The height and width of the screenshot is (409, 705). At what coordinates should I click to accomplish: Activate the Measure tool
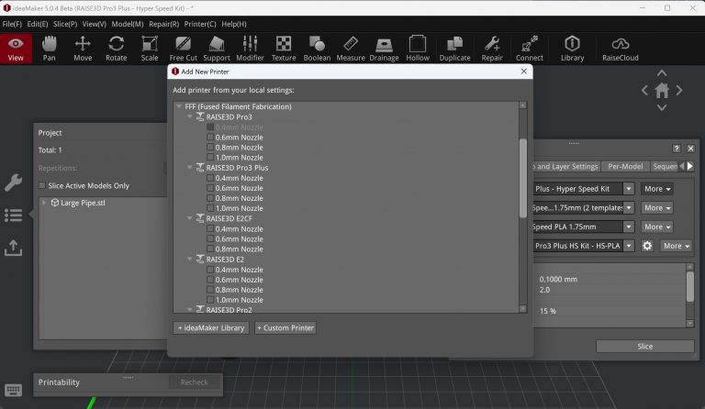351,49
